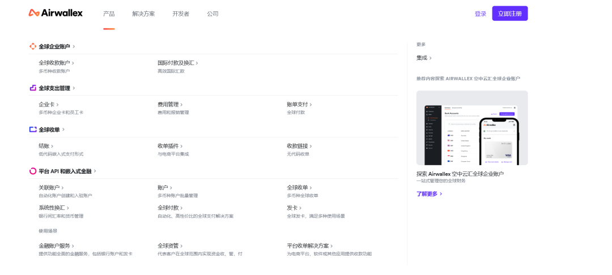Open 系统性换汇 link
The height and width of the screenshot is (275, 612).
point(53,208)
